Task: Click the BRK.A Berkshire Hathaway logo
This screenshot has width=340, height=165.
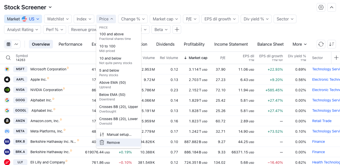Action: point(7,152)
